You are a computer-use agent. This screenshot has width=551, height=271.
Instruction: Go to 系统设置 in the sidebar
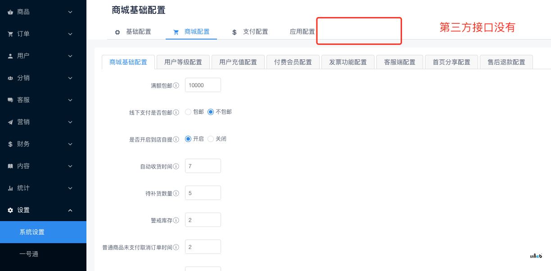point(32,232)
